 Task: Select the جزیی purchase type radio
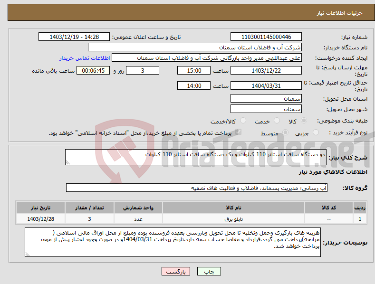[316, 132]
